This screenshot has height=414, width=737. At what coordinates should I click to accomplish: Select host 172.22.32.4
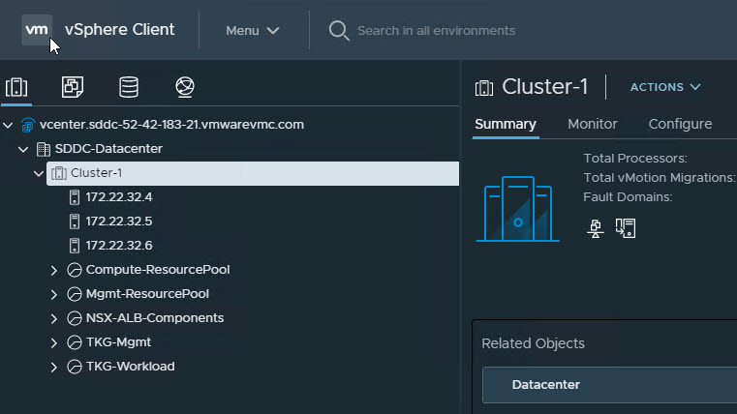coord(119,197)
